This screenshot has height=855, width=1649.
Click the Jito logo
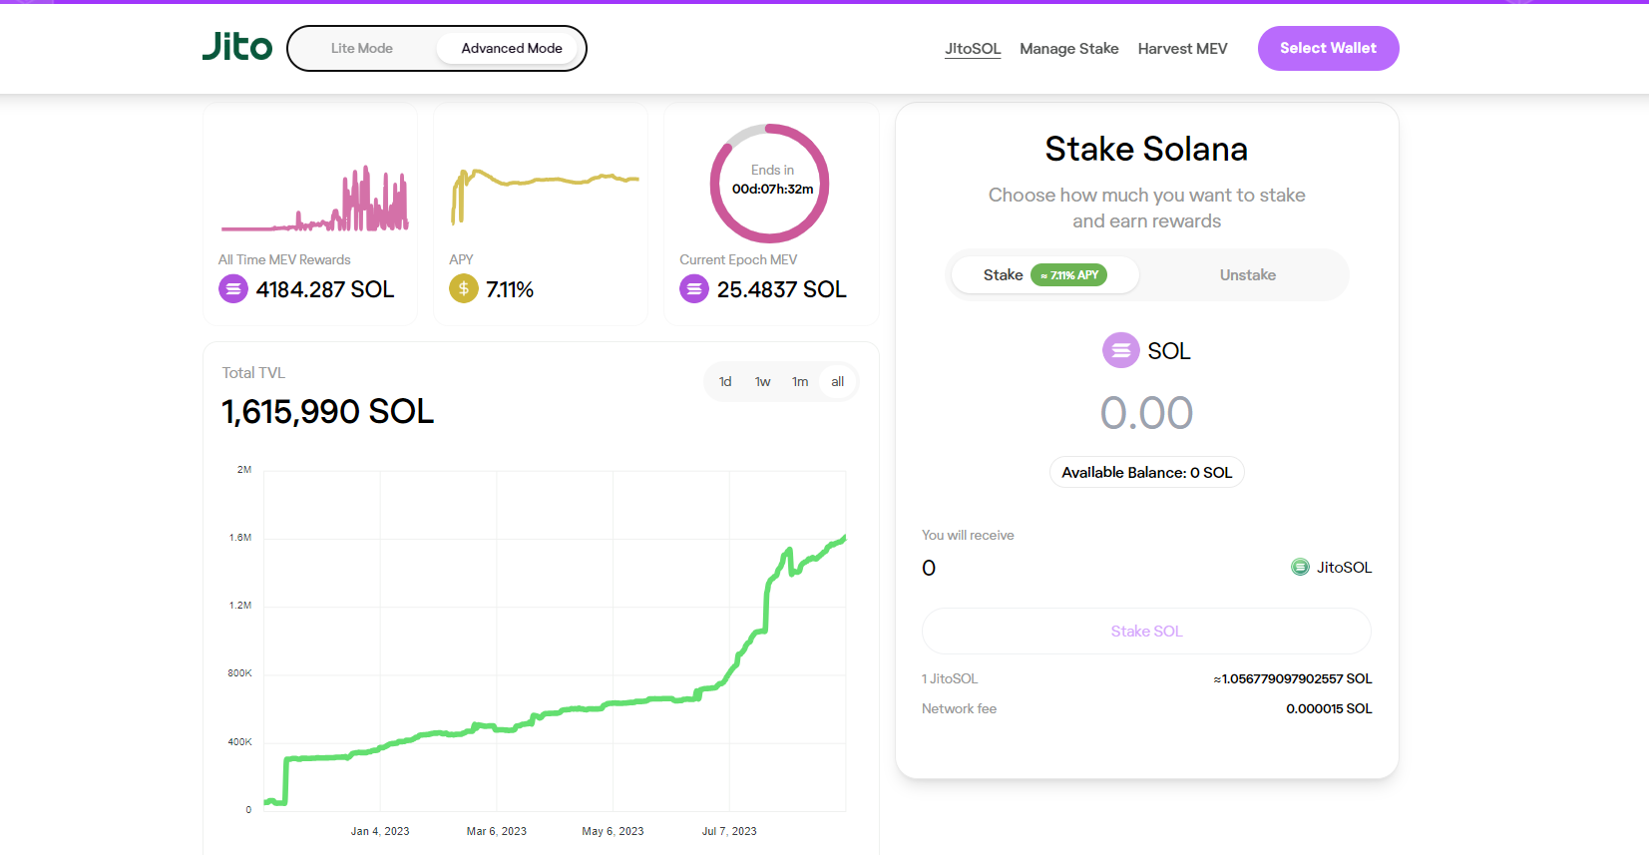pyautogui.click(x=237, y=47)
